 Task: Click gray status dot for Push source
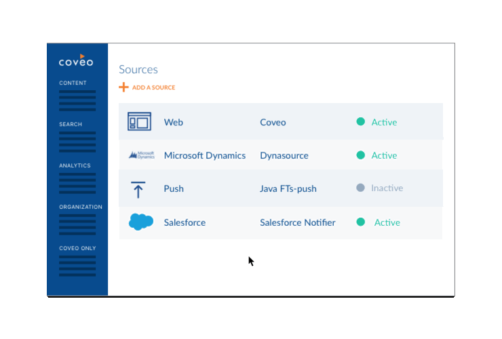pyautogui.click(x=361, y=188)
